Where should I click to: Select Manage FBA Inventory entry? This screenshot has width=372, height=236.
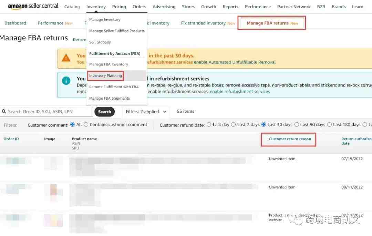tap(108, 64)
